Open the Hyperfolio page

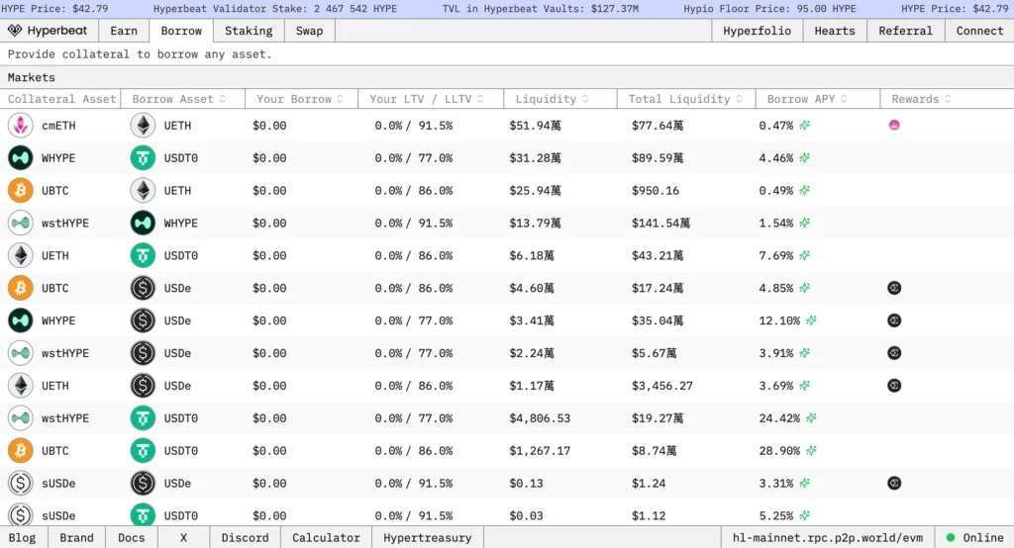click(757, 31)
